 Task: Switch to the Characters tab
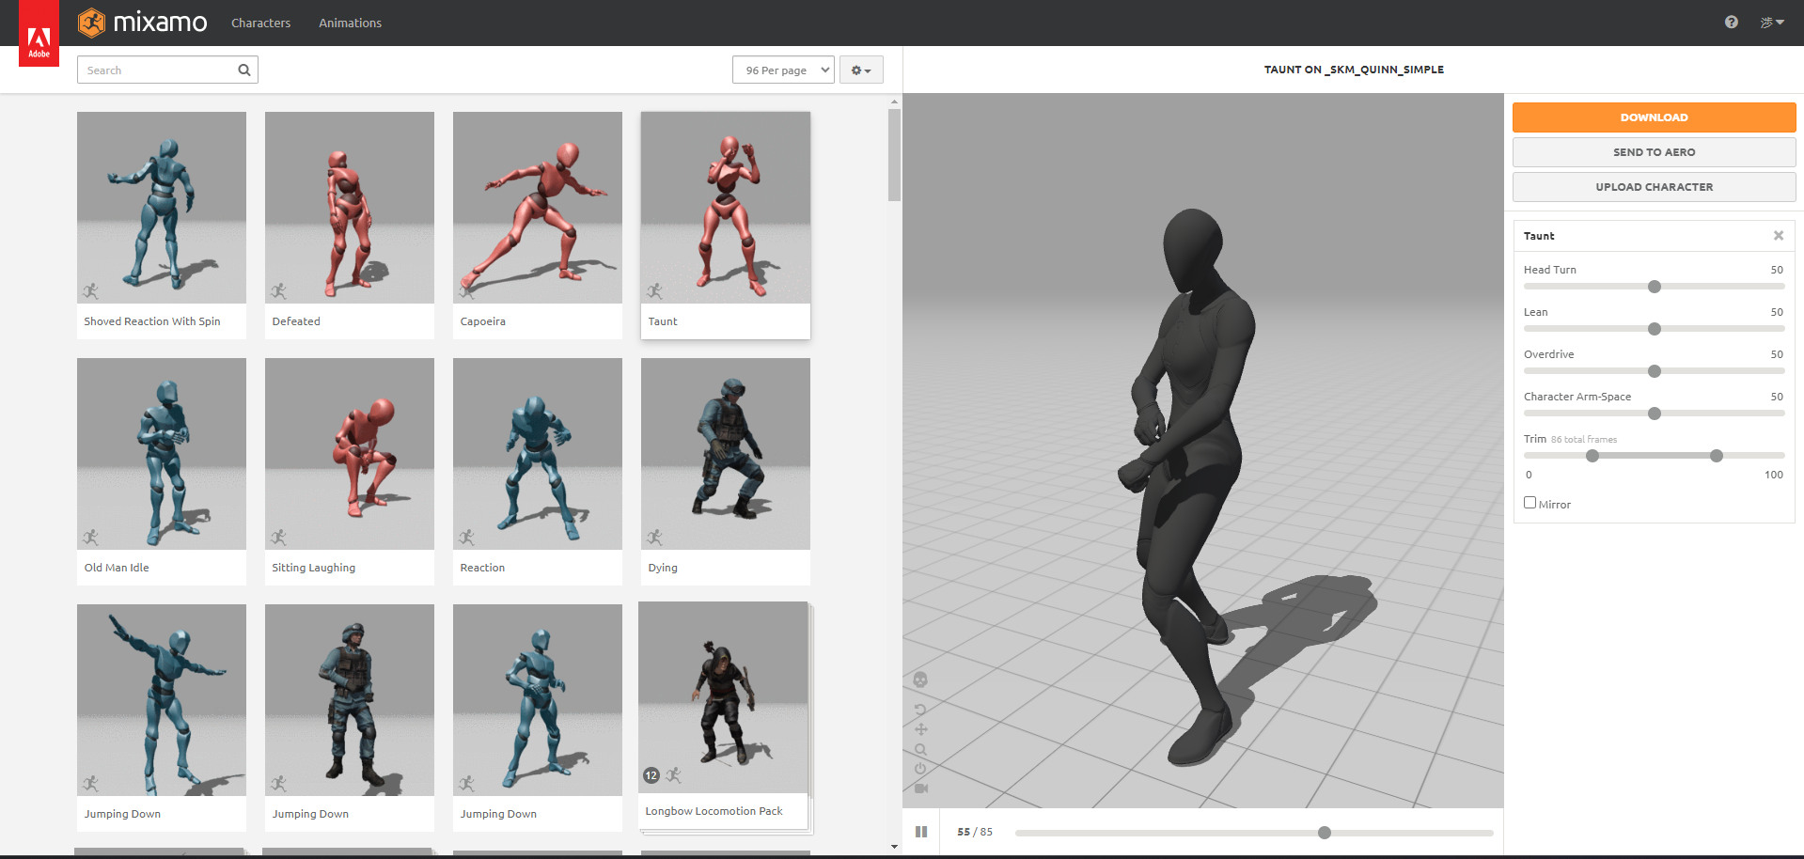pos(260,23)
